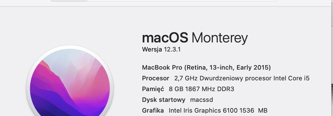Image resolution: width=333 pixels, height=116 pixels.
Task: Click the version number 12.3.1
Action: pyautogui.click(x=172, y=50)
